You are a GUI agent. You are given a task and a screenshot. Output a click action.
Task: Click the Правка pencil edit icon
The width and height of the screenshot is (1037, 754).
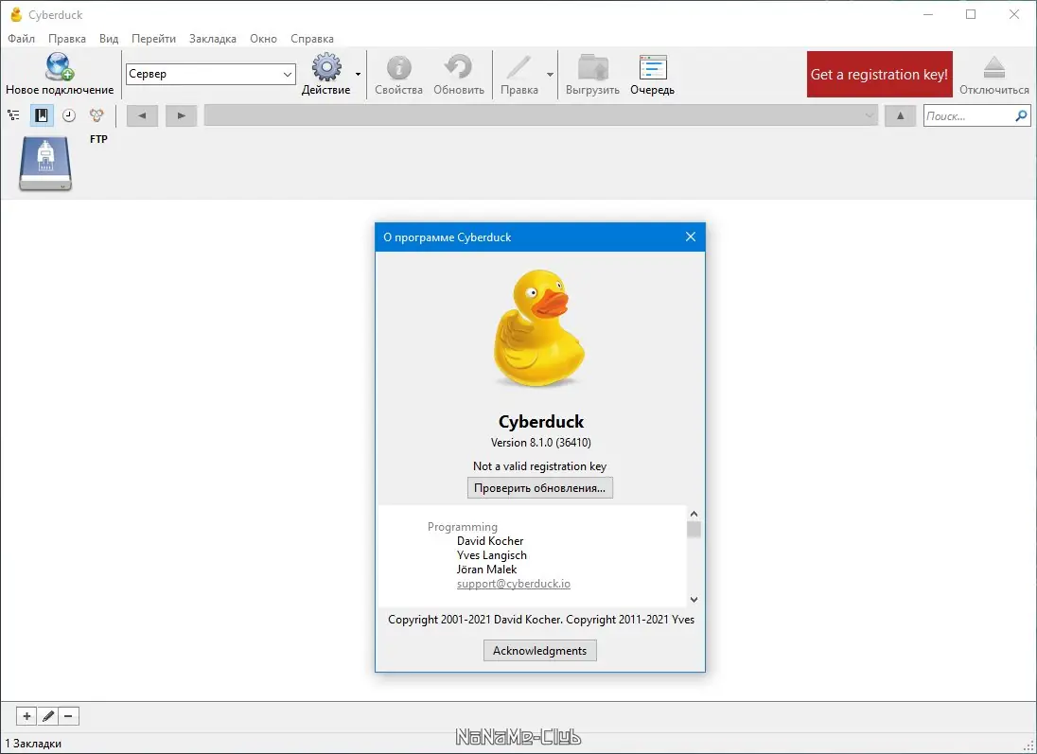[519, 67]
